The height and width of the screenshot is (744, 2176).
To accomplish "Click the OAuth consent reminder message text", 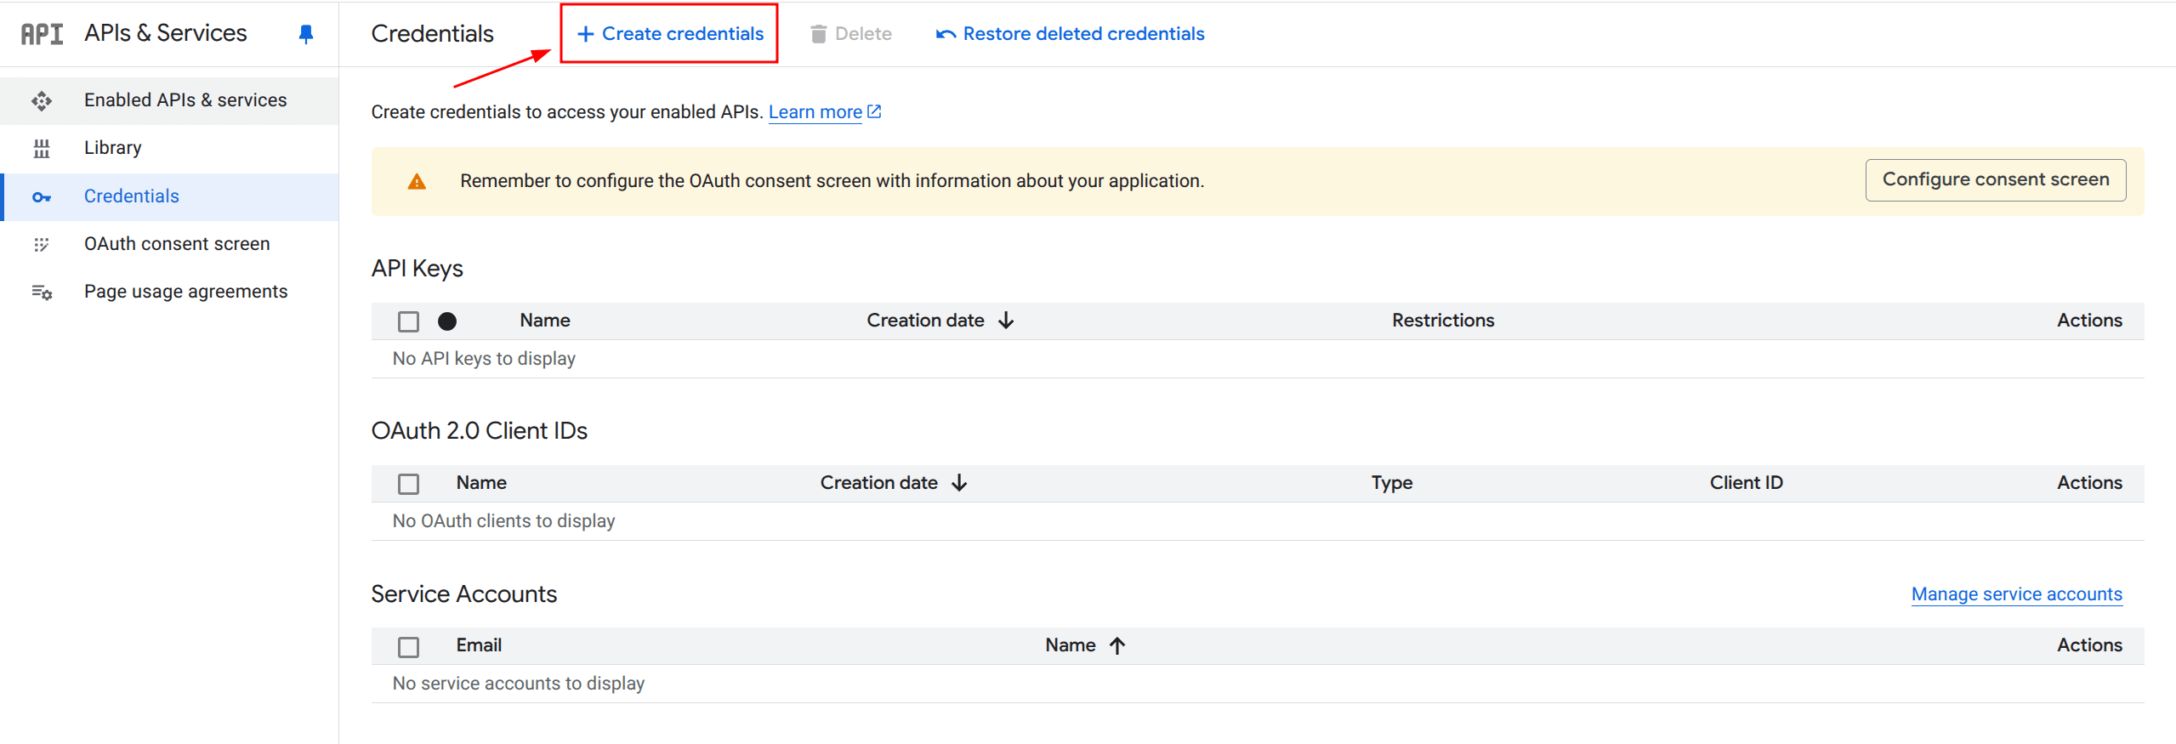I will (x=832, y=181).
